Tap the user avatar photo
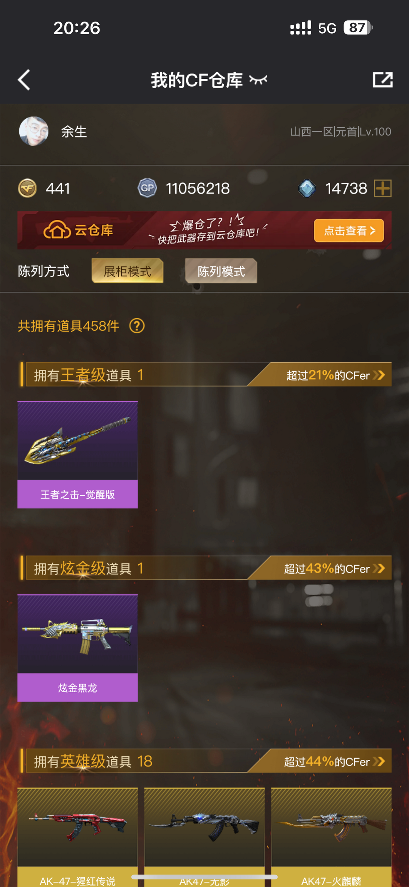The width and height of the screenshot is (409, 887). click(34, 131)
